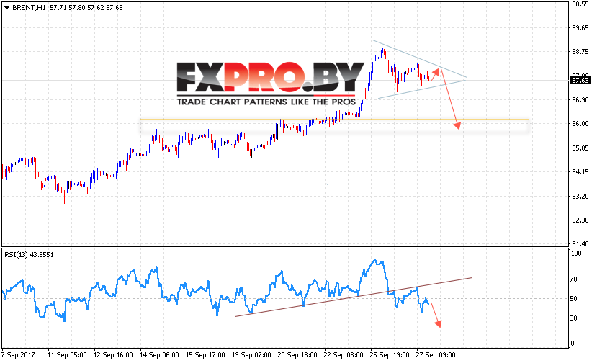The height and width of the screenshot is (363, 597).
Task: Select the 14 Sep 06:00 time label
Action: tap(159, 355)
